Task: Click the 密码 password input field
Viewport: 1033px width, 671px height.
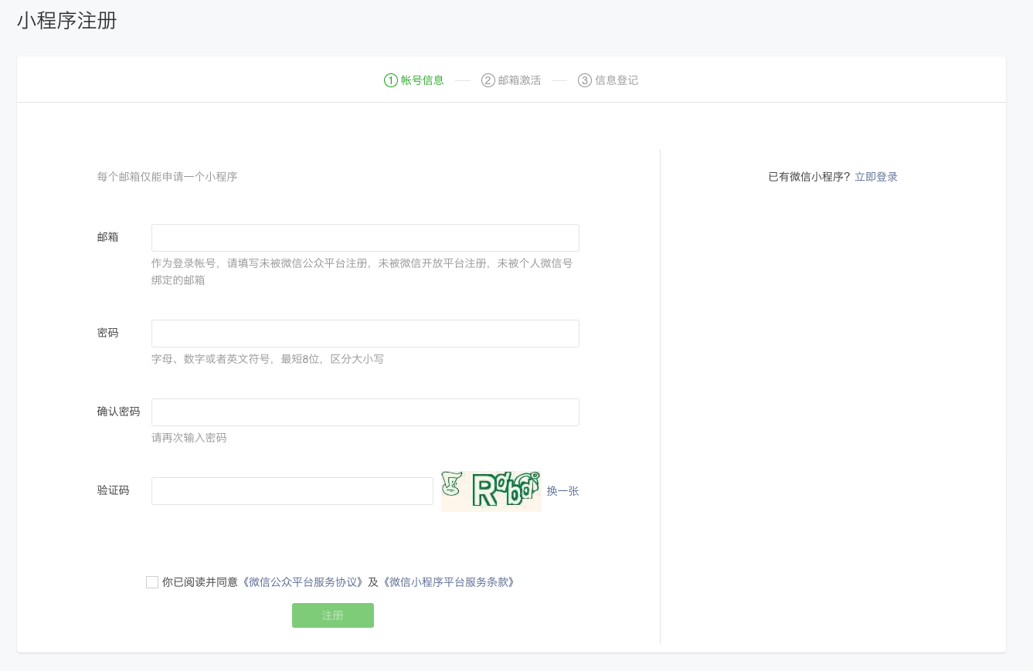Action: tap(365, 333)
